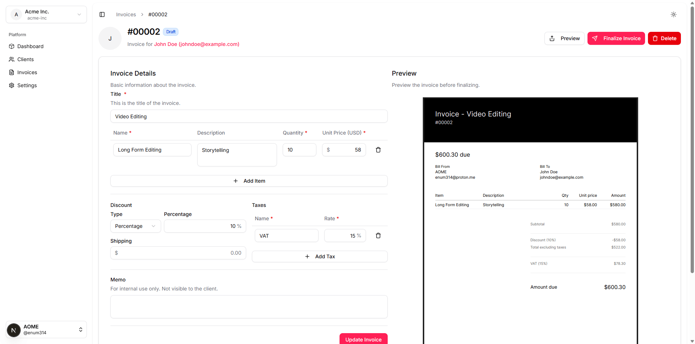Screen dimensions: 695x344
Task: Click the $600.30 due text
Action: pyautogui.click(x=452, y=154)
